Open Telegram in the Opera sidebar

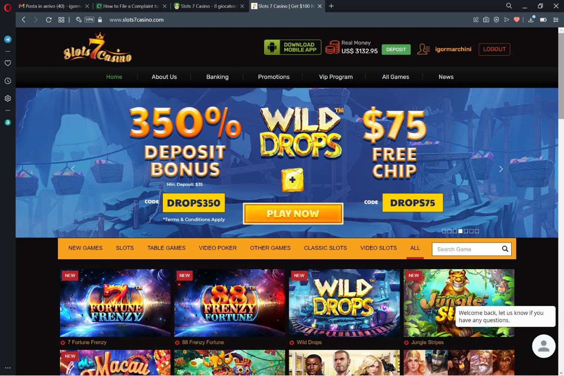click(x=8, y=39)
